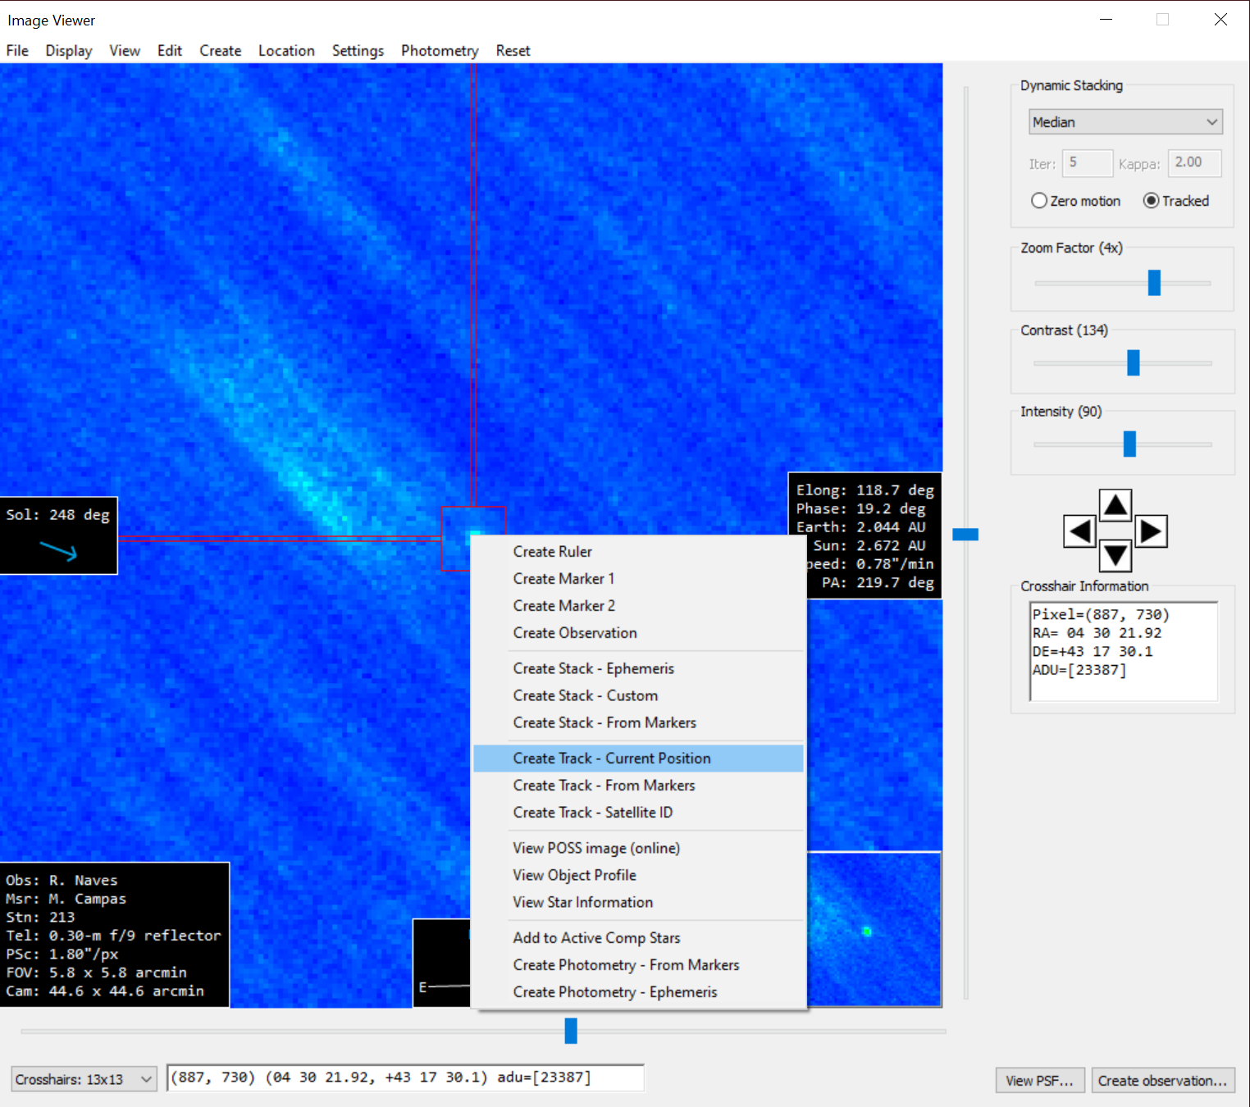Image resolution: width=1250 pixels, height=1107 pixels.
Task: Click the Create observation button
Action: tap(1162, 1080)
